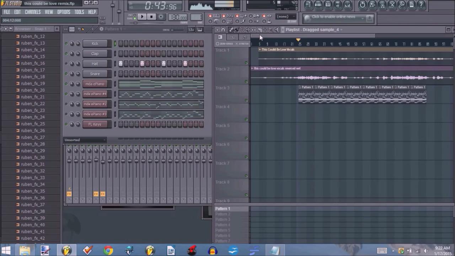455x256 pixels.
Task: Select the slip tool in Playlist toolbar
Action: tap(253, 30)
